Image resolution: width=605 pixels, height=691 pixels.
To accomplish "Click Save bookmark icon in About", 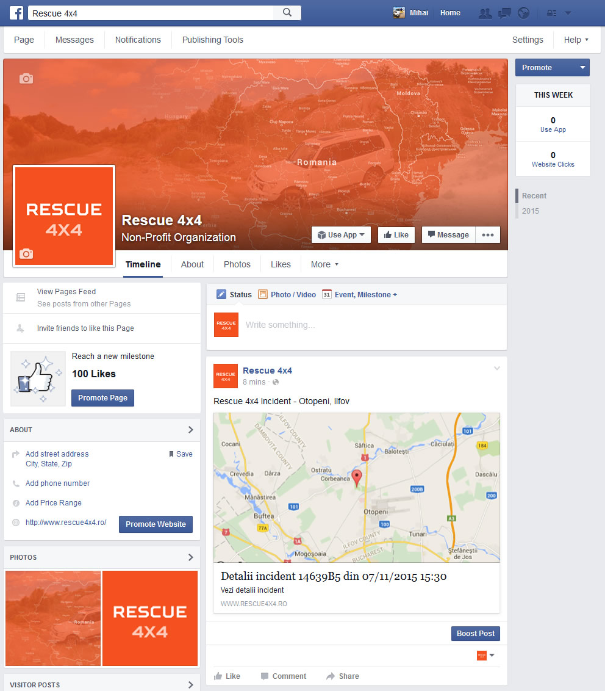I will (171, 454).
